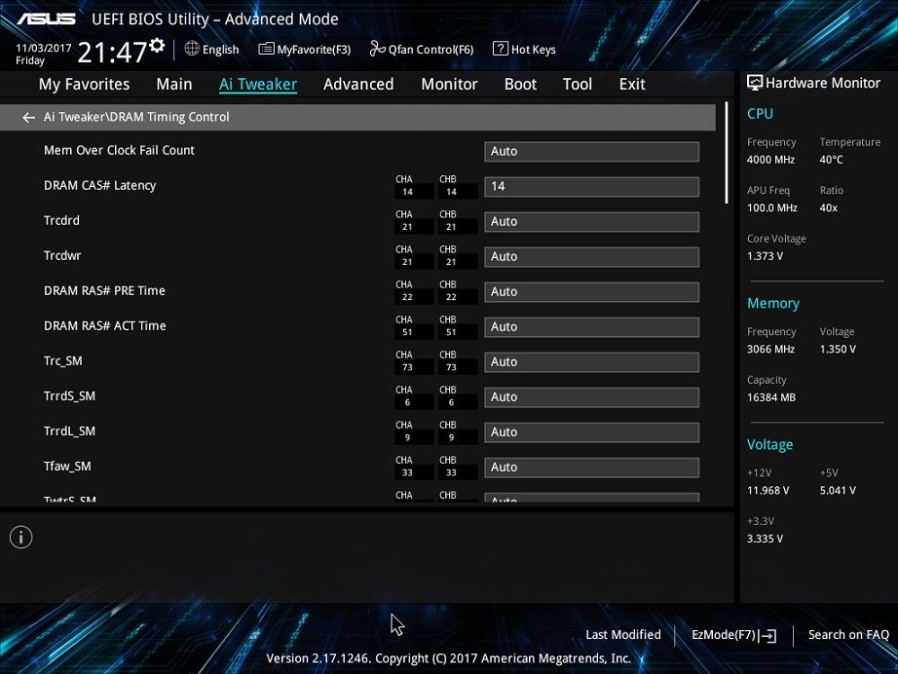This screenshot has width=898, height=674.
Task: Click the 21:47 clock time
Action: (112, 53)
